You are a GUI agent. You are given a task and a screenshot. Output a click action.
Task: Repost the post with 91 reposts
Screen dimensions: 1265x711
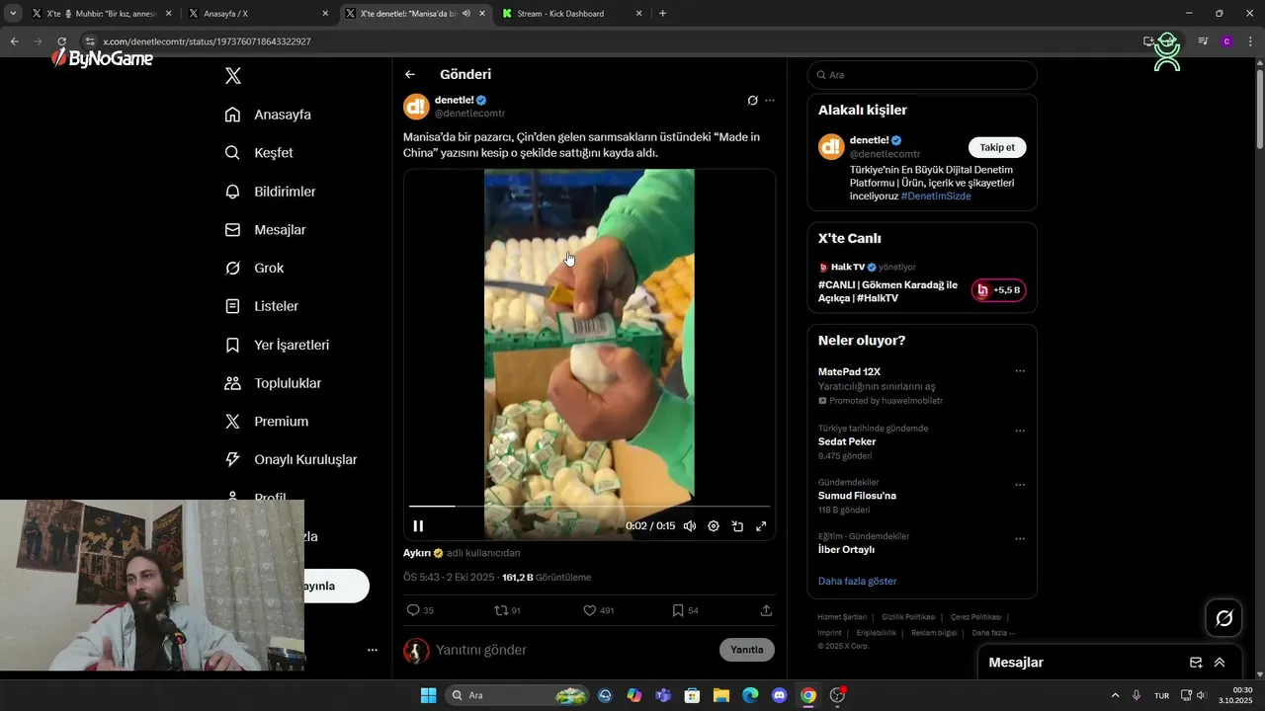click(507, 611)
